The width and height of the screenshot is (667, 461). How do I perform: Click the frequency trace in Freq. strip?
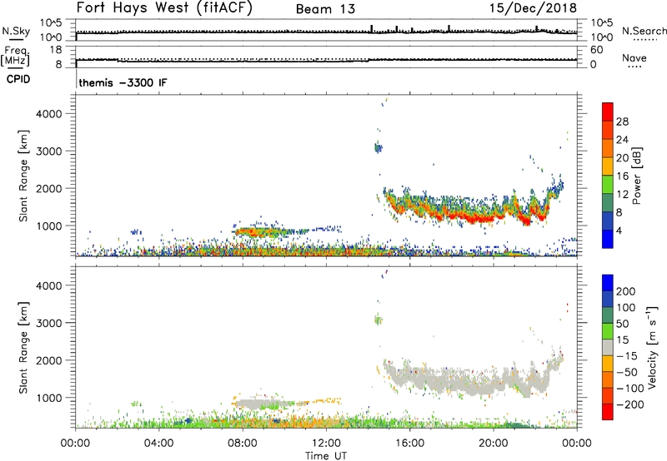click(x=326, y=60)
